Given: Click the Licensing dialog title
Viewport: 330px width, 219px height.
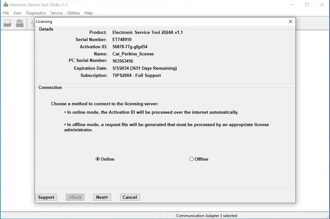Looking at the screenshot, I should tap(44, 22).
